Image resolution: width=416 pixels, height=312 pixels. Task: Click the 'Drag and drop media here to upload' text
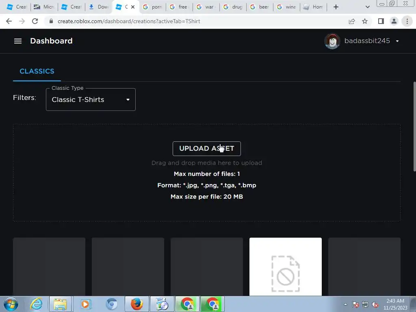[207, 163]
